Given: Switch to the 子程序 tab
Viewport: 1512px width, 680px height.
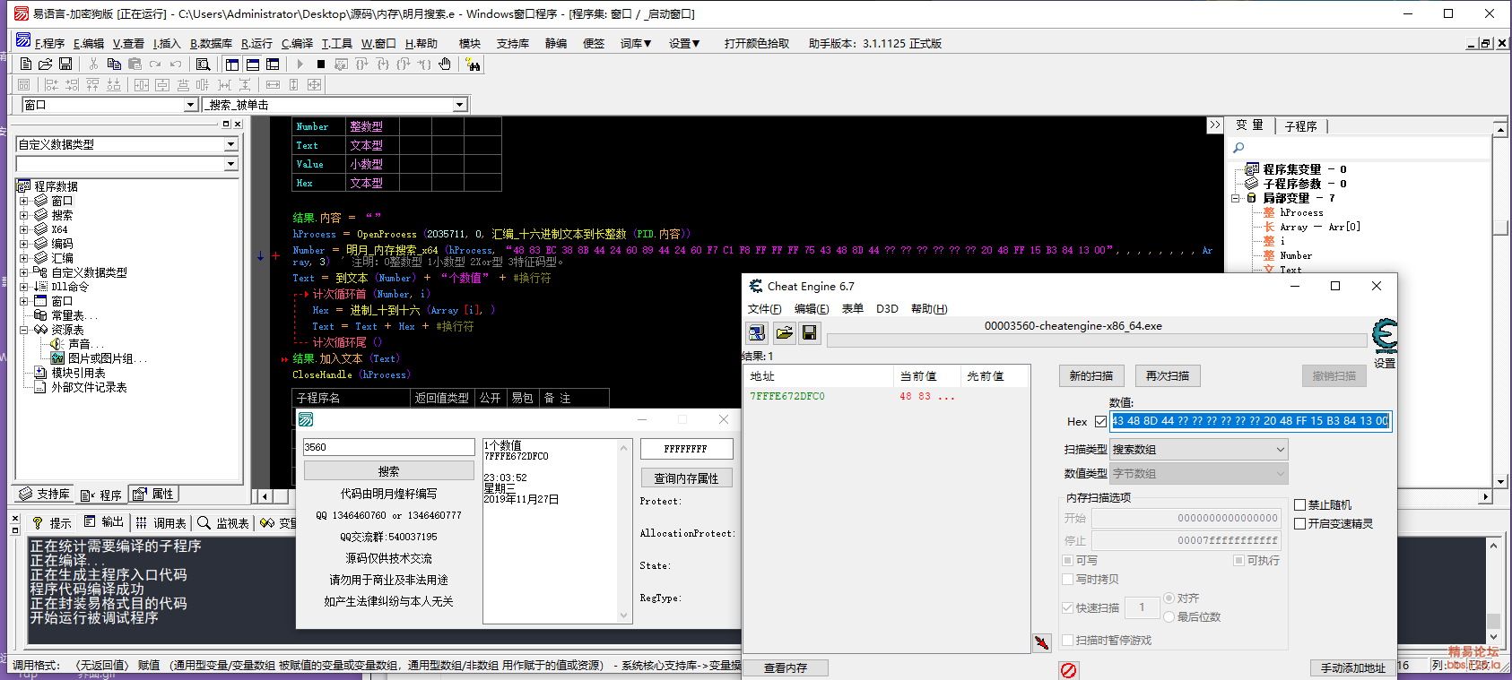Looking at the screenshot, I should (x=1300, y=126).
